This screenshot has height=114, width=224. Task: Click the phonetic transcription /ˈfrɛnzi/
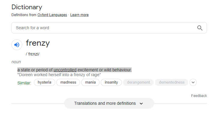click(33, 54)
